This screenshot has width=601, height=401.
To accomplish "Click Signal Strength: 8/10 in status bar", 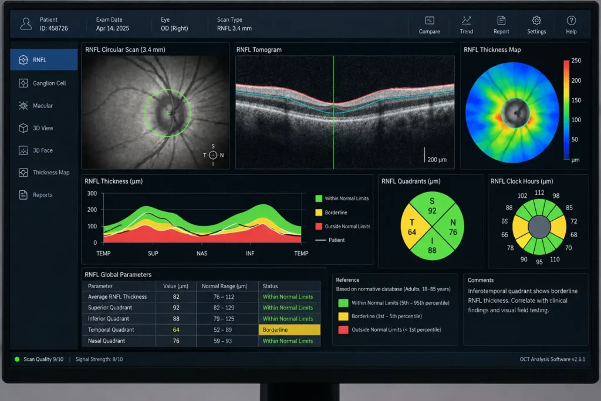I will pyautogui.click(x=99, y=359).
